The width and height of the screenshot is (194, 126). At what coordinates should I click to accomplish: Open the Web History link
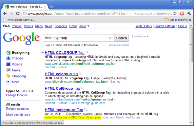(x=144, y=26)
